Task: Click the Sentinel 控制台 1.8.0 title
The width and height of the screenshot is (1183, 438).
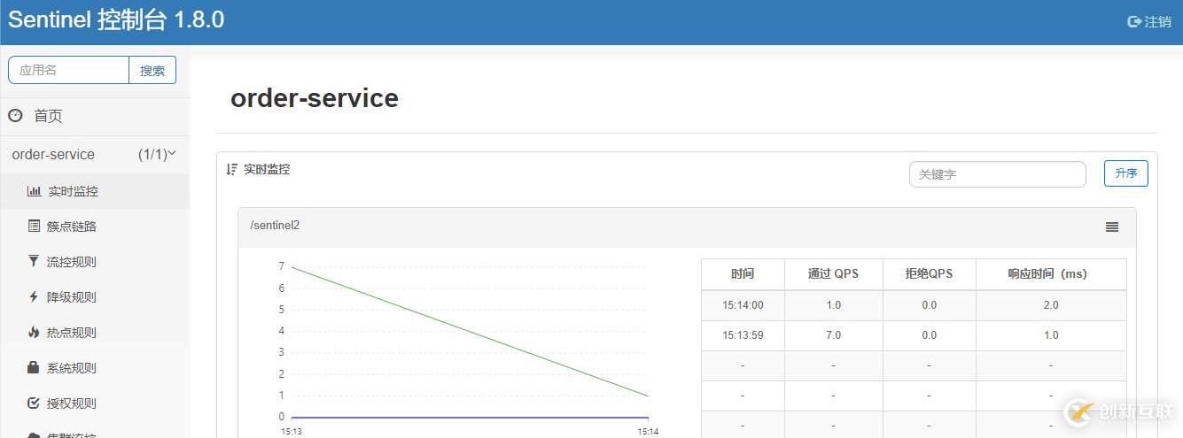Action: pyautogui.click(x=116, y=20)
